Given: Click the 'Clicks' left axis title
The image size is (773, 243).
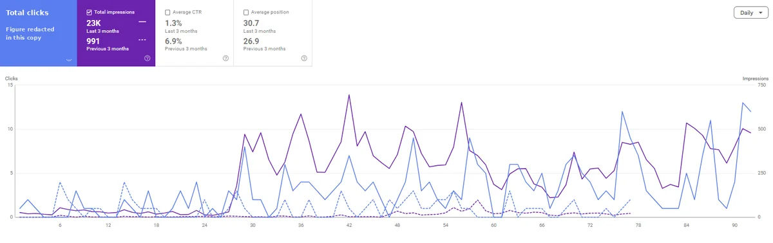Looking at the screenshot, I should tap(11, 78).
